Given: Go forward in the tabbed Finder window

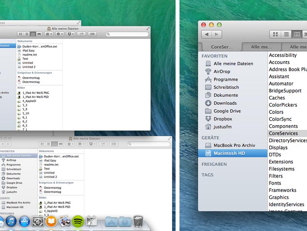Looking at the screenshot, I should tap(216, 34).
